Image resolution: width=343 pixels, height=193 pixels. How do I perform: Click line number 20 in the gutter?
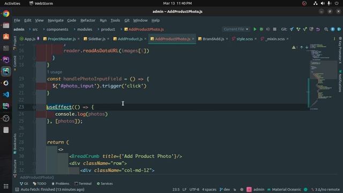tap(21, 86)
